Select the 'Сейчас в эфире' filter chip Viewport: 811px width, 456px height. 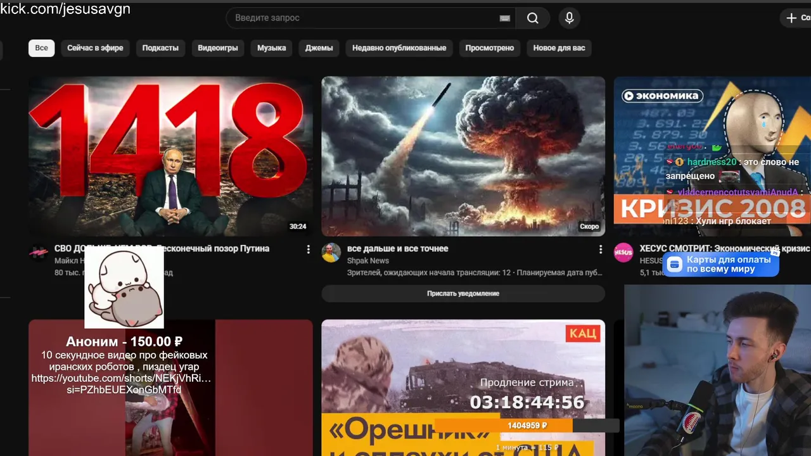(x=95, y=48)
